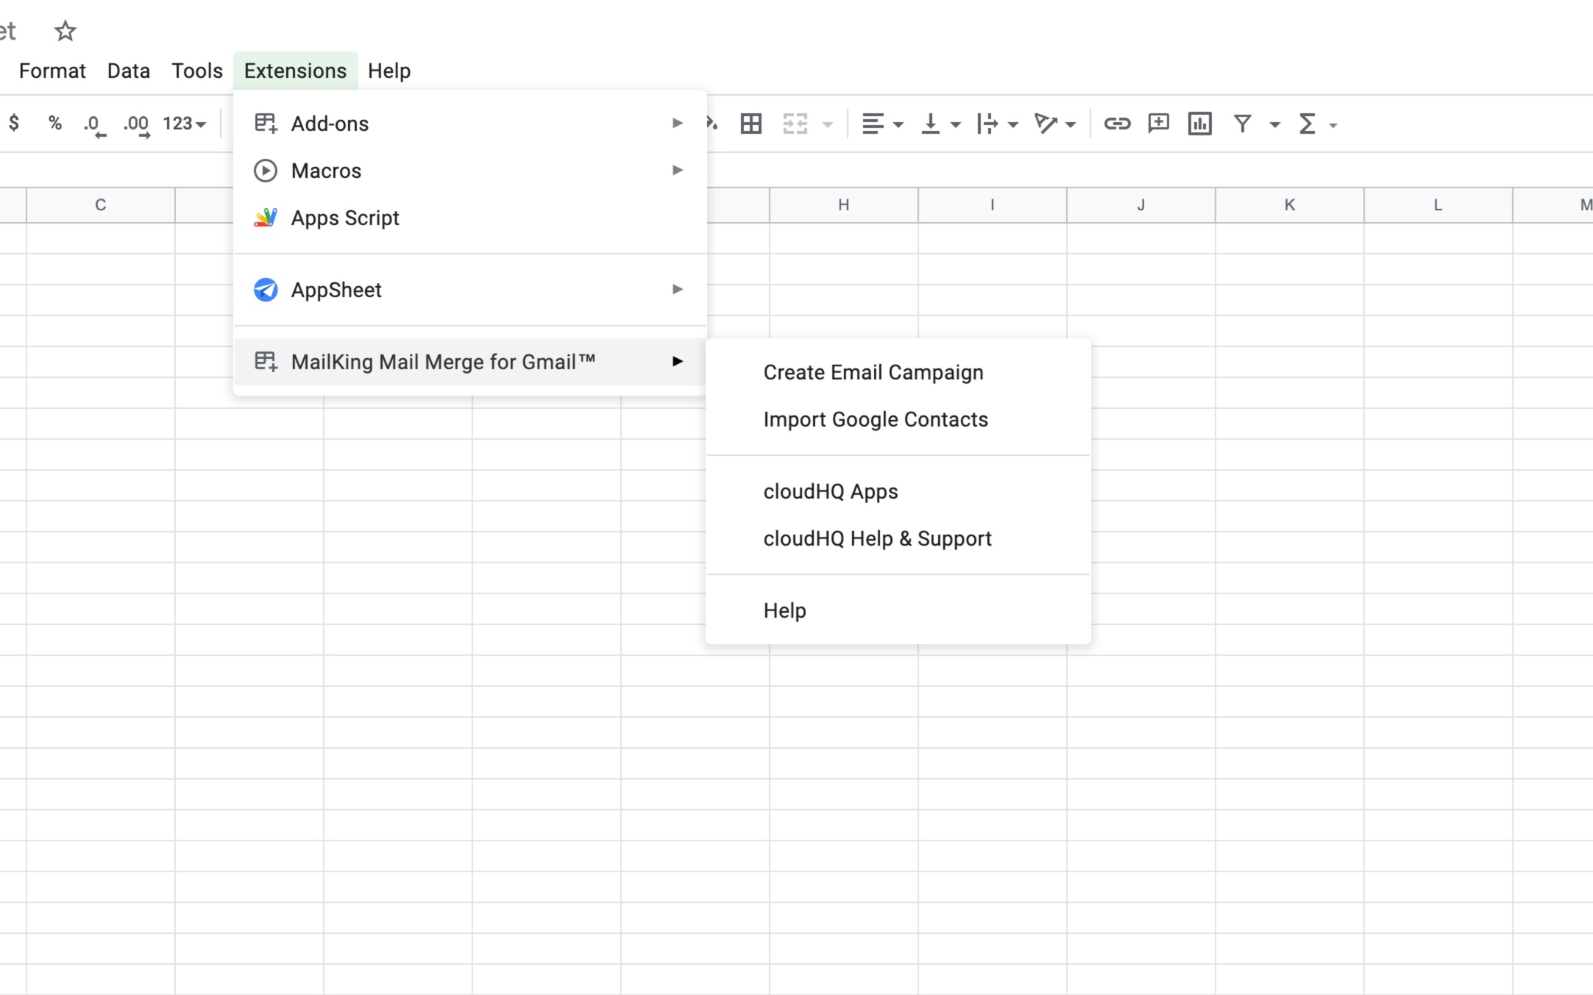1593x995 pixels.
Task: Click the MailKing submenu arrow
Action: coord(678,361)
